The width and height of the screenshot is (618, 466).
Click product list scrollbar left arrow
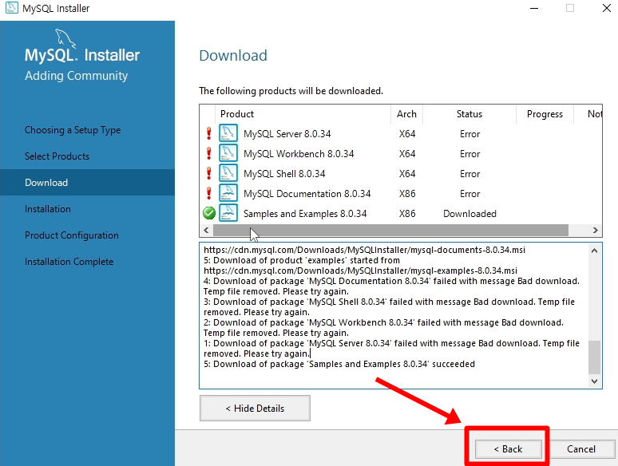pos(206,230)
